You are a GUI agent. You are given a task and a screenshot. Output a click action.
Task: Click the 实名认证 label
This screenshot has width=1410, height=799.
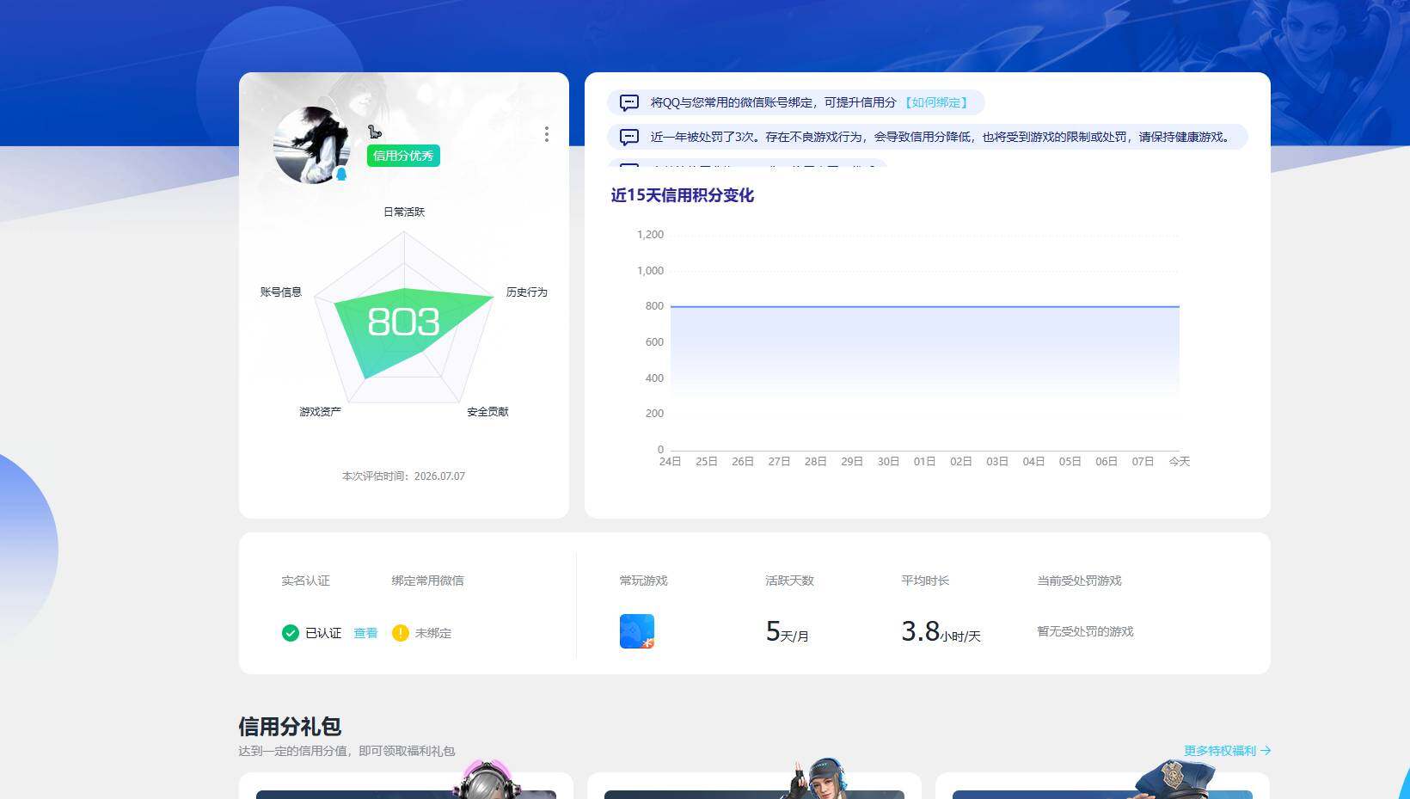[x=305, y=581]
